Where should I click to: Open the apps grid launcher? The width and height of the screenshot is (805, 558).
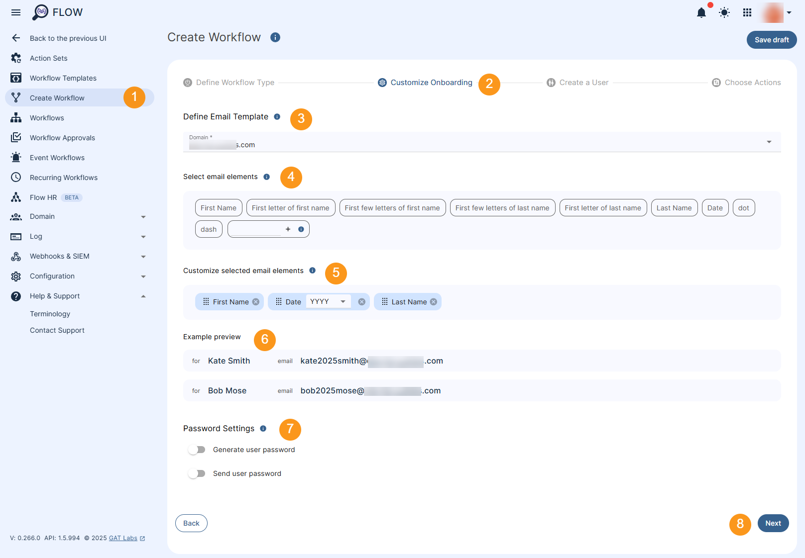tap(747, 12)
